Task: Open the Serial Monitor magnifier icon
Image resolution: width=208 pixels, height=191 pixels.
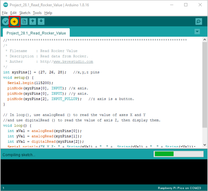Action: pyautogui.click(x=199, y=21)
